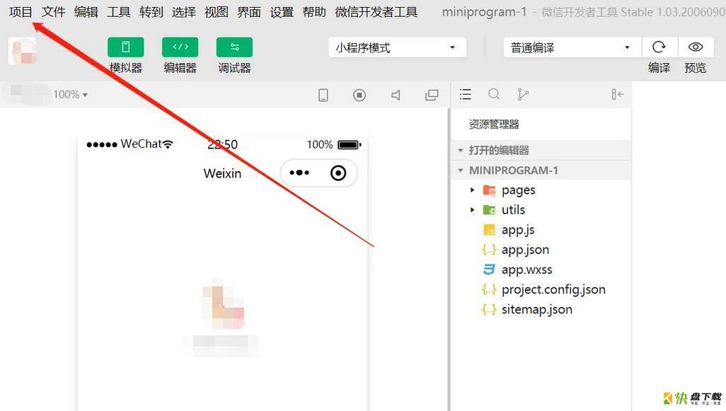Click the 编译 compile refresh icon
This screenshot has width=726, height=411.
(659, 47)
